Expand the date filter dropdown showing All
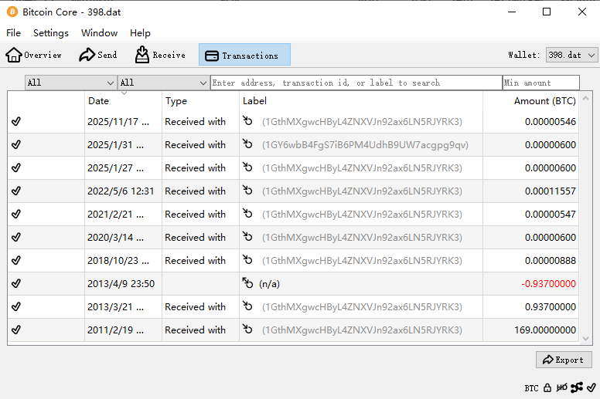Image resolution: width=600 pixels, height=399 pixels. tap(70, 83)
